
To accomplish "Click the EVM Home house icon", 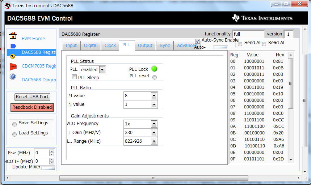I will click(x=13, y=35).
